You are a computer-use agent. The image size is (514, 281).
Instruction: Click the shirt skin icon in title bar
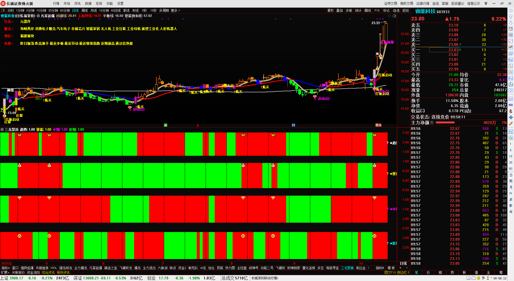486,3
